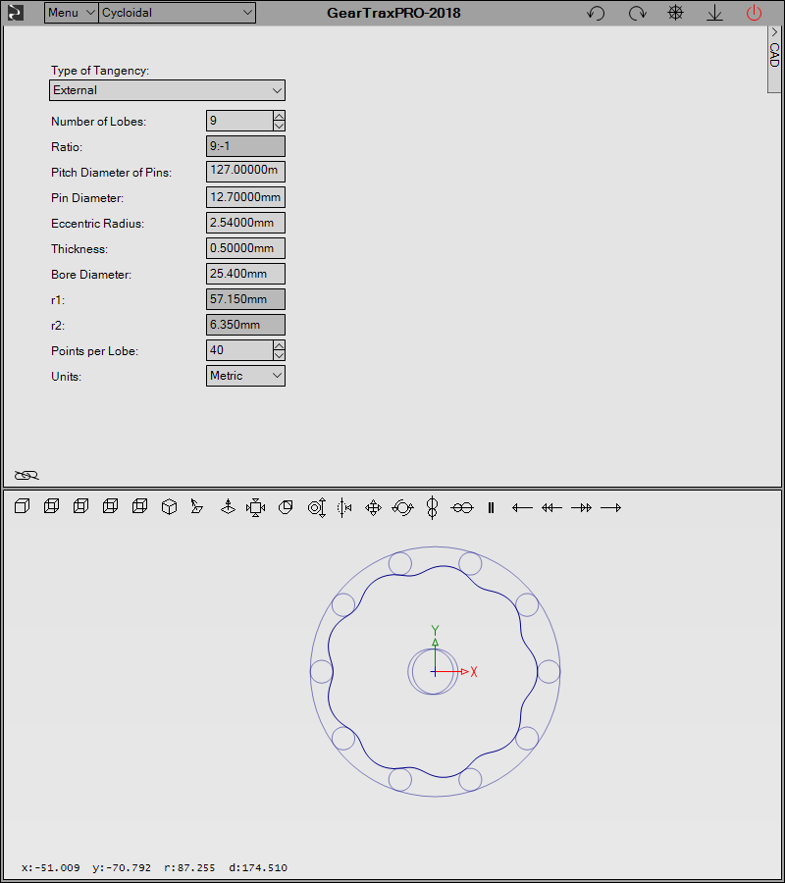Click the r:87.255 radius readout
785x883 pixels.
click(189, 868)
